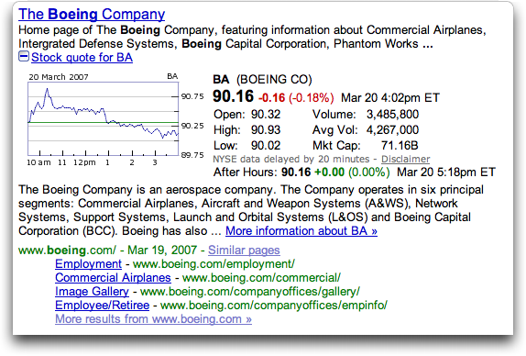Screen dimensions: 526x356
Task: Click the Volume 3,485,800 value
Action: tap(392, 114)
